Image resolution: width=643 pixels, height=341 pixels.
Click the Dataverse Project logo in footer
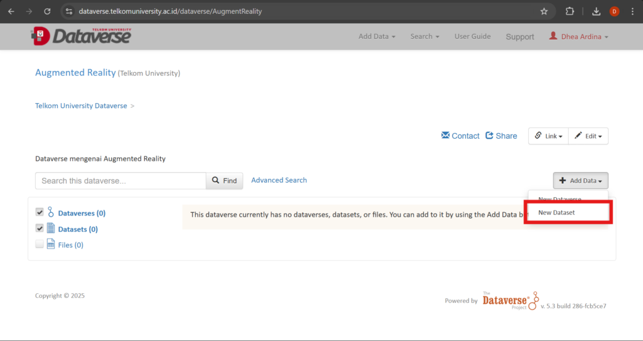click(x=511, y=301)
